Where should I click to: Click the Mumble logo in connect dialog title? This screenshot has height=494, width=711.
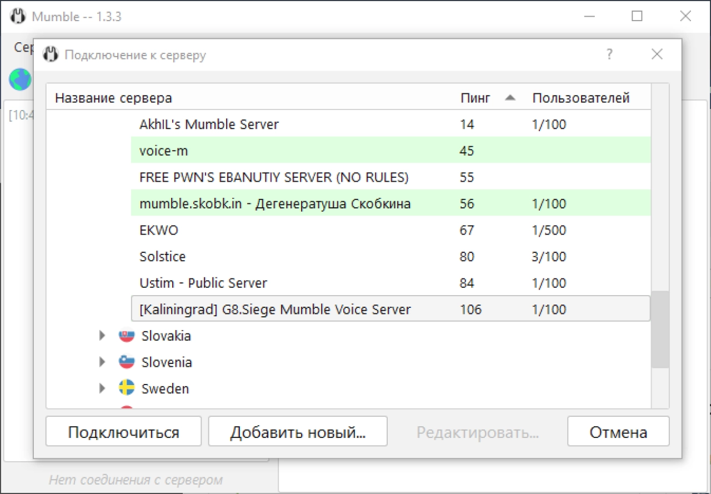coord(51,54)
